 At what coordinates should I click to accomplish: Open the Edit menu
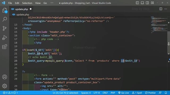pos(17,3)
